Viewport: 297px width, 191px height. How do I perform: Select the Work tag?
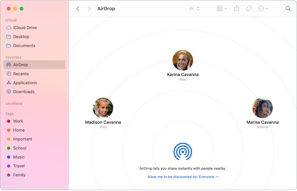click(18, 121)
